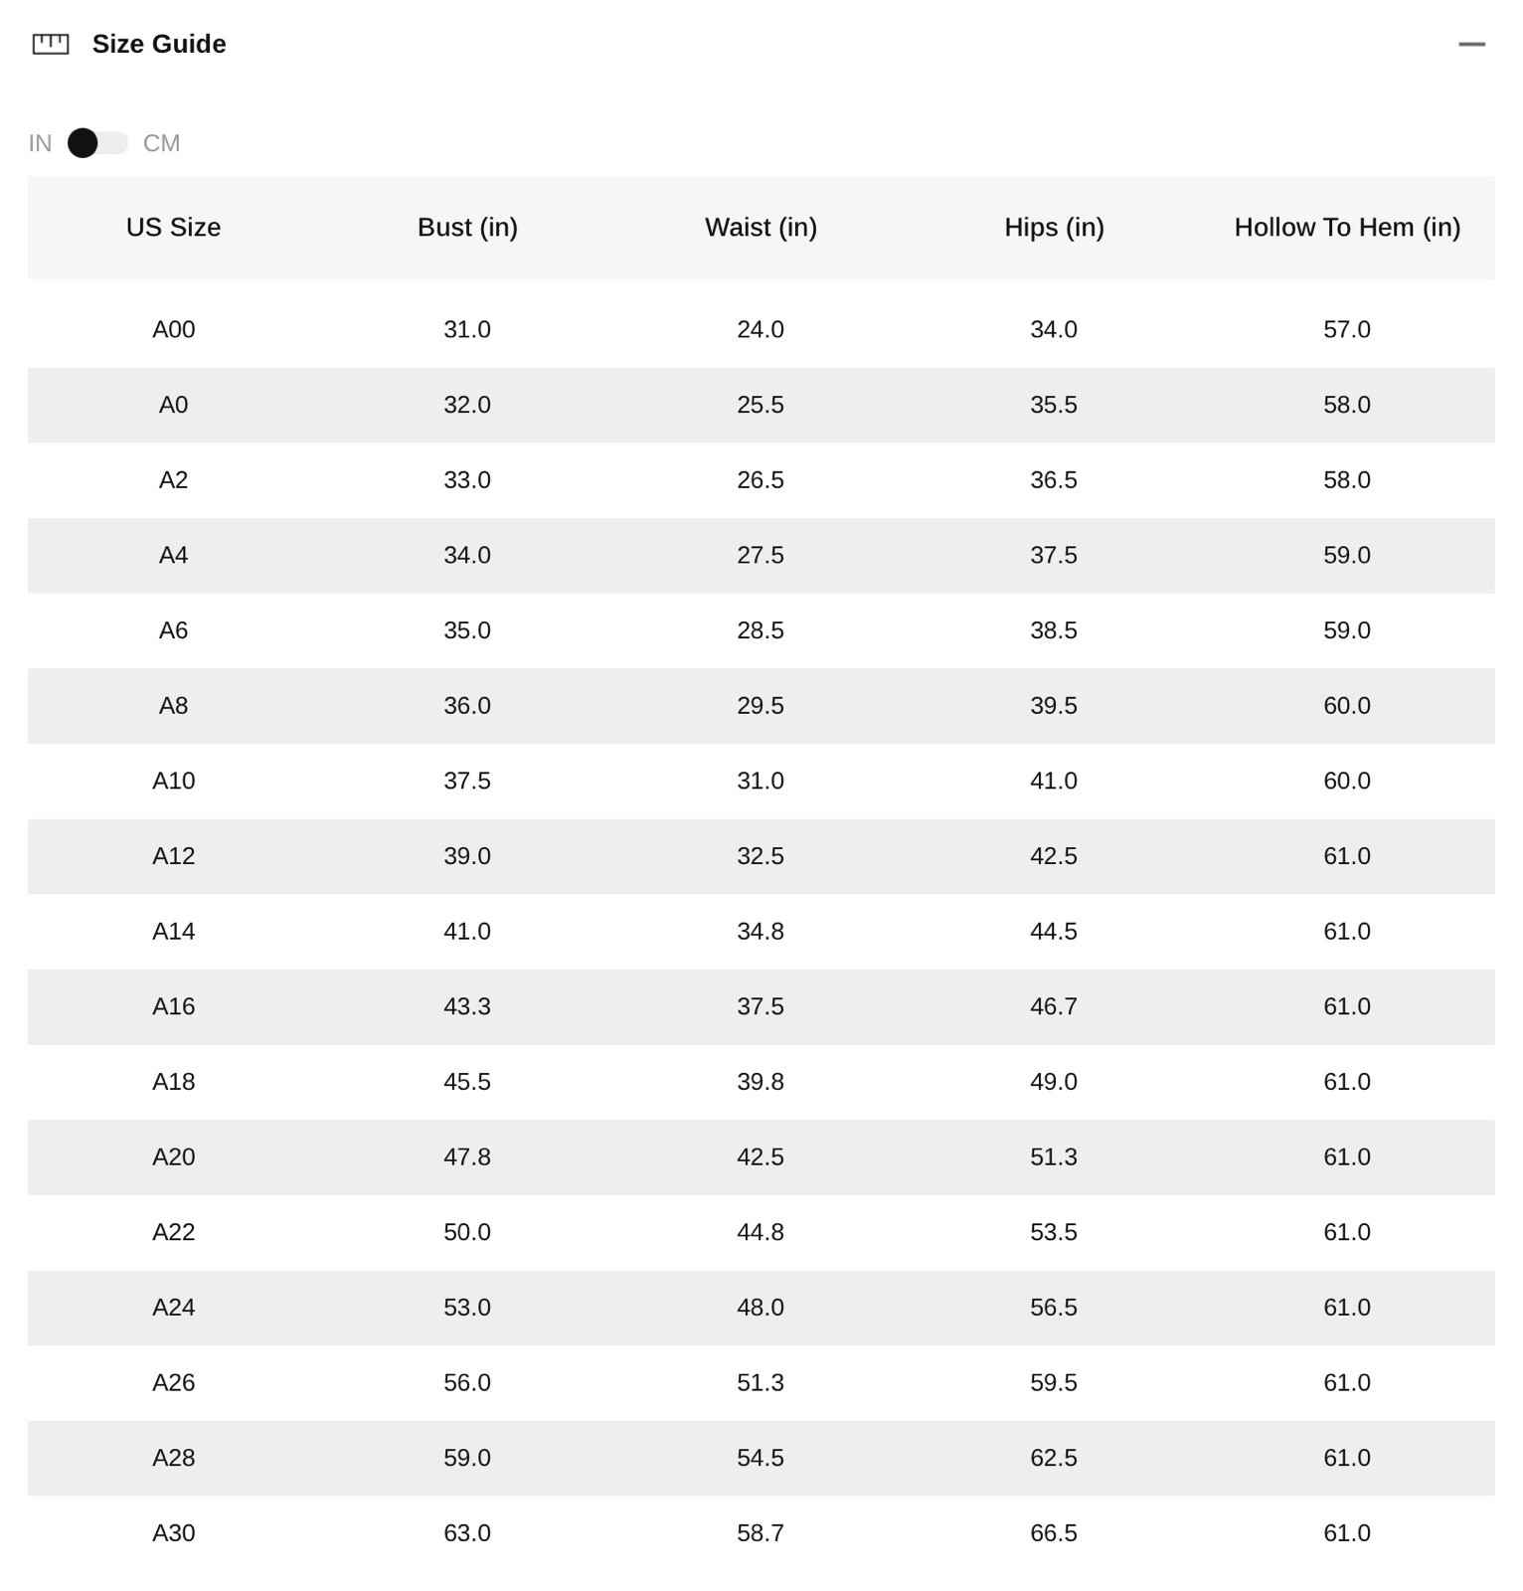
Task: Click the Bust (in) column header
Action: coord(467,227)
